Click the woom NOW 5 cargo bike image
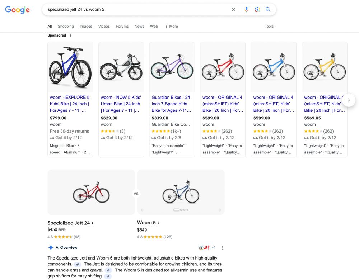The width and height of the screenshot is (359, 280). 121,67
